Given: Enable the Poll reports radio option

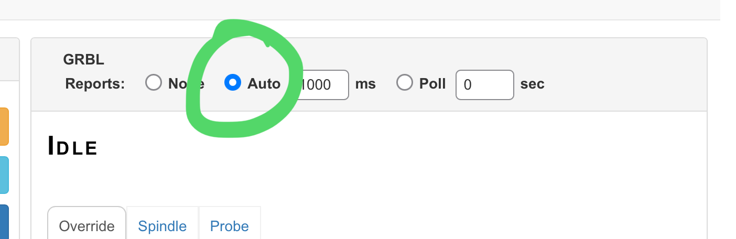Looking at the screenshot, I should point(404,83).
